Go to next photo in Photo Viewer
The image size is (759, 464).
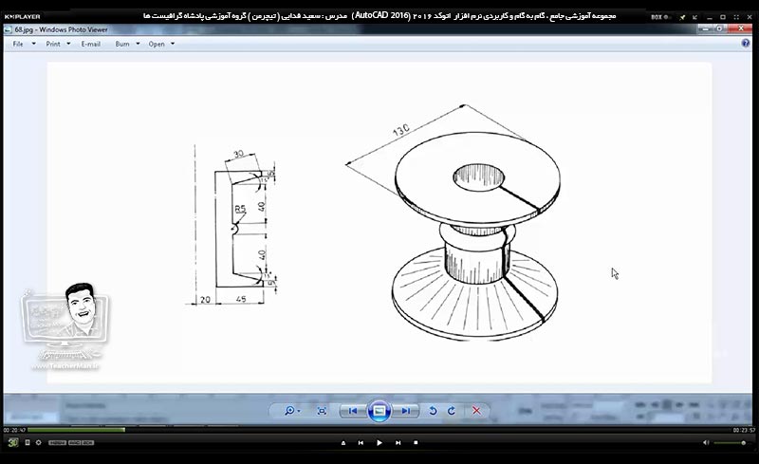tap(406, 411)
